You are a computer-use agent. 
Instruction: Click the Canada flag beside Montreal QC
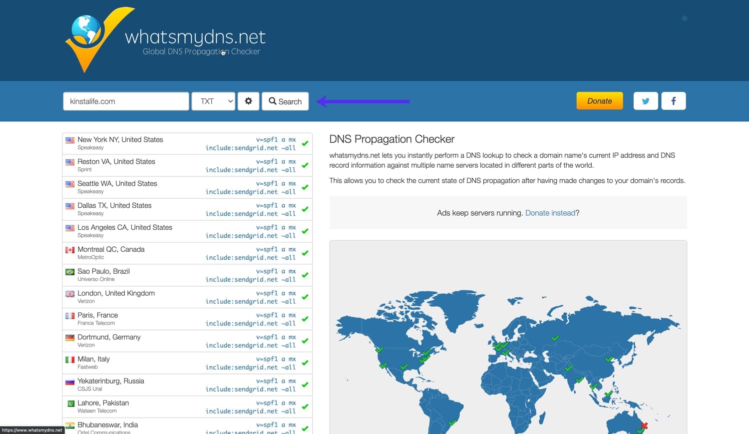click(x=69, y=250)
